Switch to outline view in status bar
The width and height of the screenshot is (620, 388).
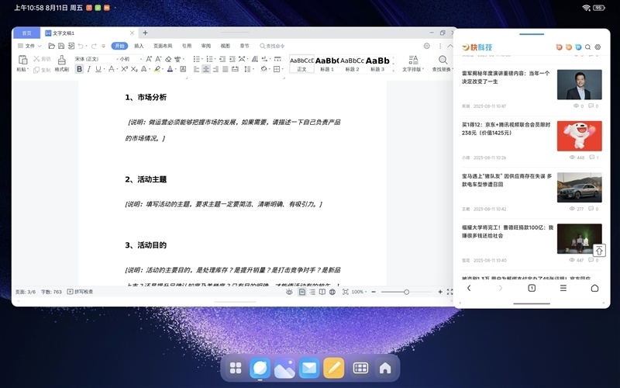pos(312,292)
